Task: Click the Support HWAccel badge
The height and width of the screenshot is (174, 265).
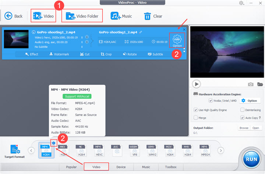Action: coord(77,96)
